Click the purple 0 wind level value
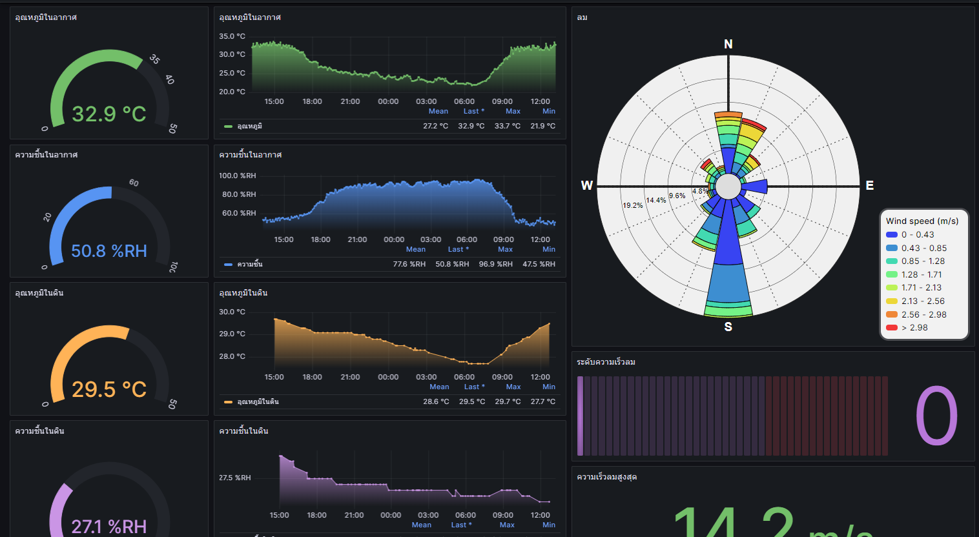Viewport: 979px width, 537px height. click(936, 416)
